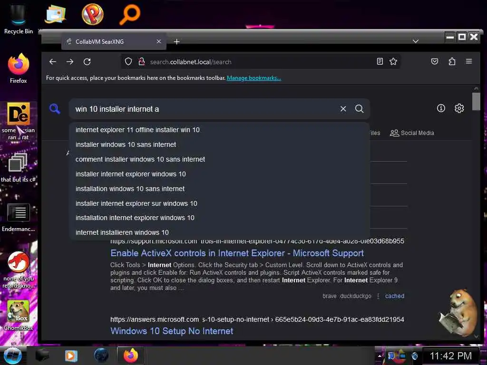Open the mail envelope desktop icon

[55, 14]
